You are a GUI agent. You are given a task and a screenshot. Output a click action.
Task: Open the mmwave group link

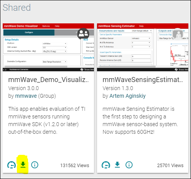26,96
